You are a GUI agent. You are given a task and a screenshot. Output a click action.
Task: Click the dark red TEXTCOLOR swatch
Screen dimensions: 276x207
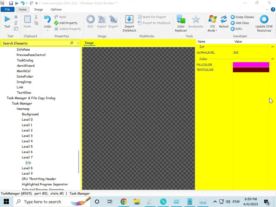coord(251,70)
